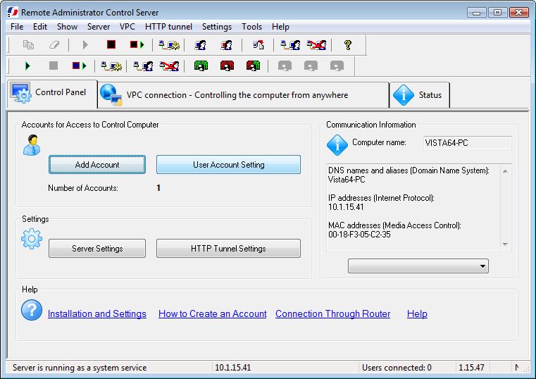Switch to the Status tab
The width and height of the screenshot is (536, 379).
coord(420,95)
